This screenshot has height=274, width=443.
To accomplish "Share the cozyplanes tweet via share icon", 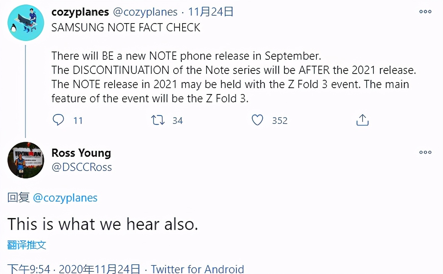I will (363, 120).
